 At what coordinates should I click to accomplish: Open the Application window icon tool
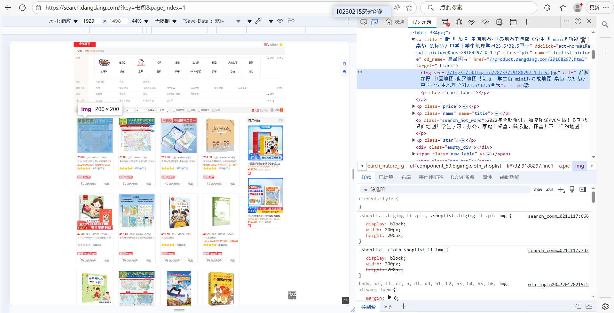point(513,22)
